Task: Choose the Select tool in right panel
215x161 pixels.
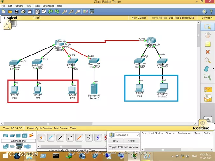Action: click(207, 27)
